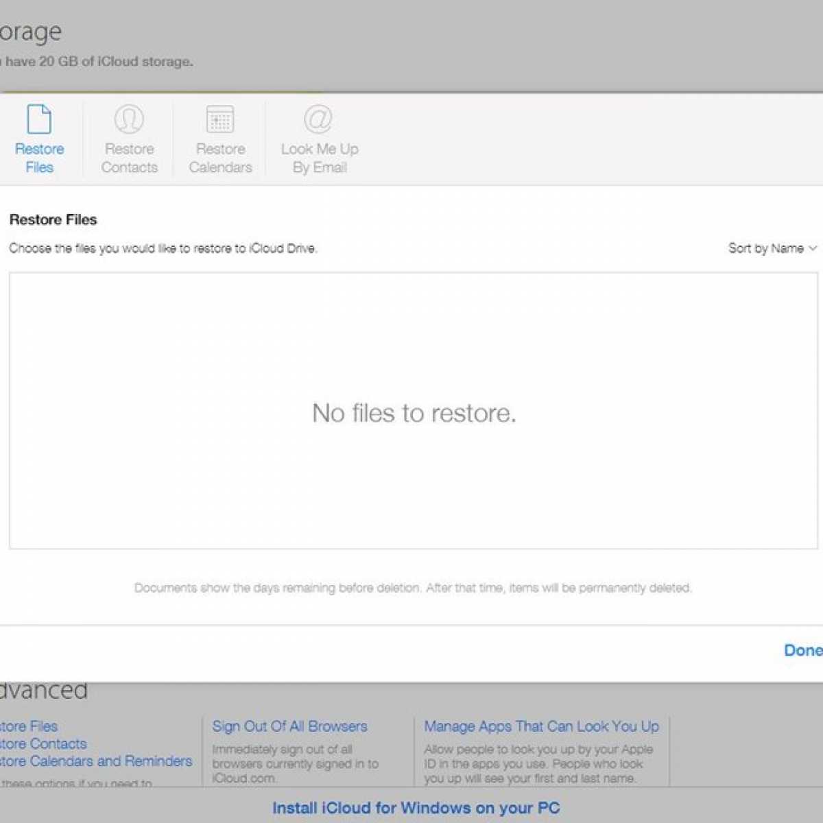Click the Look Me Up @ icon

pyautogui.click(x=318, y=119)
